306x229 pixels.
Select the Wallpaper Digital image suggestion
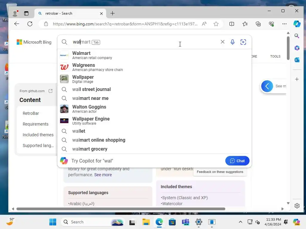[154, 79]
